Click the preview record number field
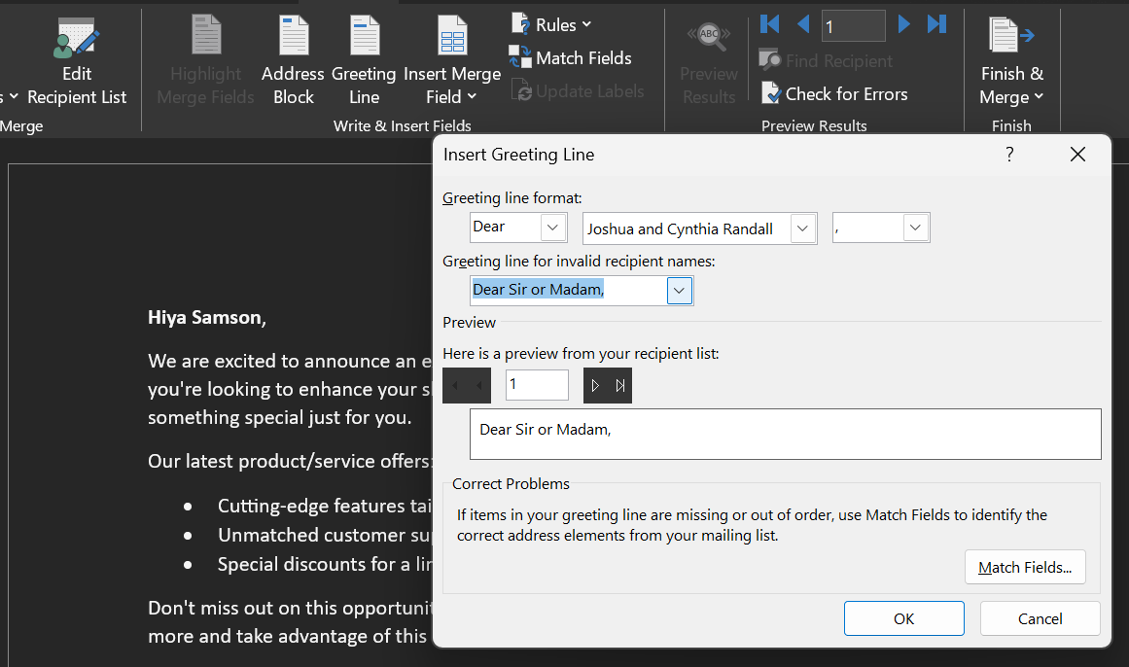The image size is (1129, 667). tap(536, 384)
